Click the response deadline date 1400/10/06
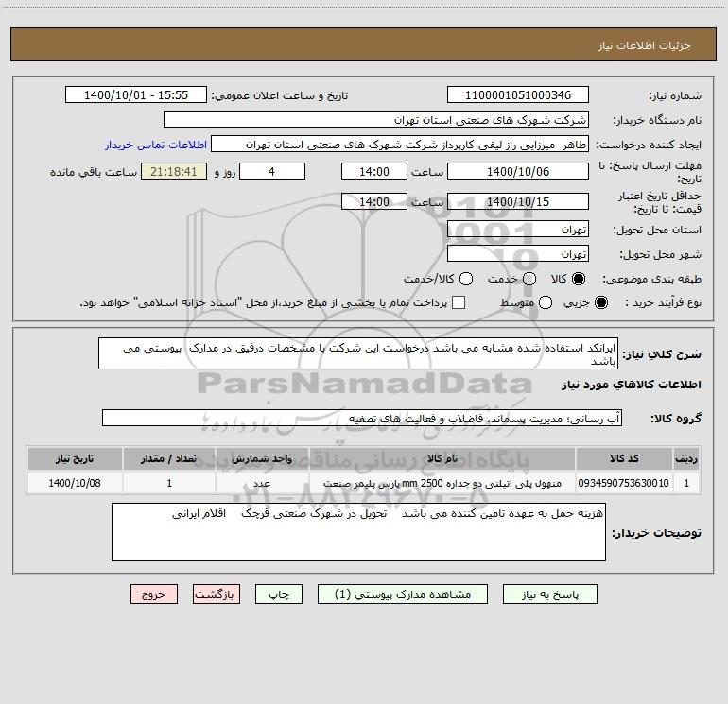 (518, 171)
